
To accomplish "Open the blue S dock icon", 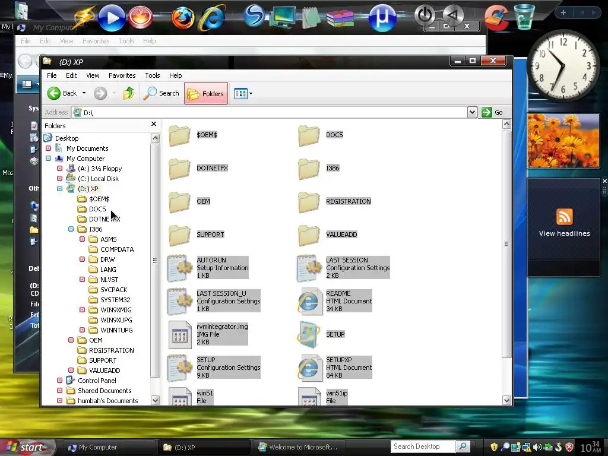I will point(254,15).
